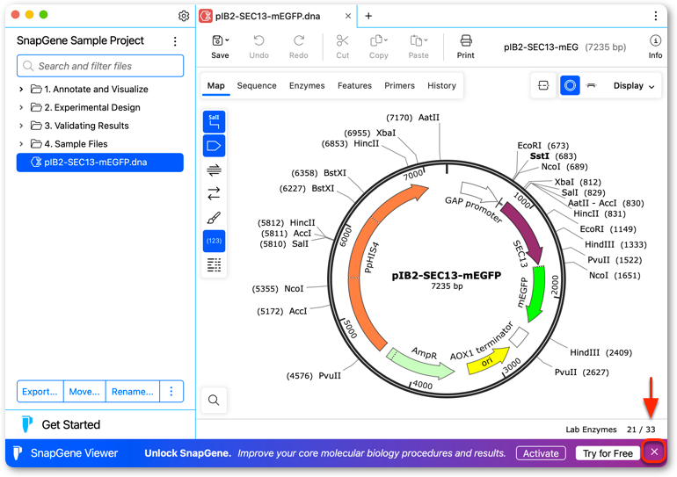Click the PvuII (4576) enzyme label
This screenshot has height=477, width=677.
point(314,376)
